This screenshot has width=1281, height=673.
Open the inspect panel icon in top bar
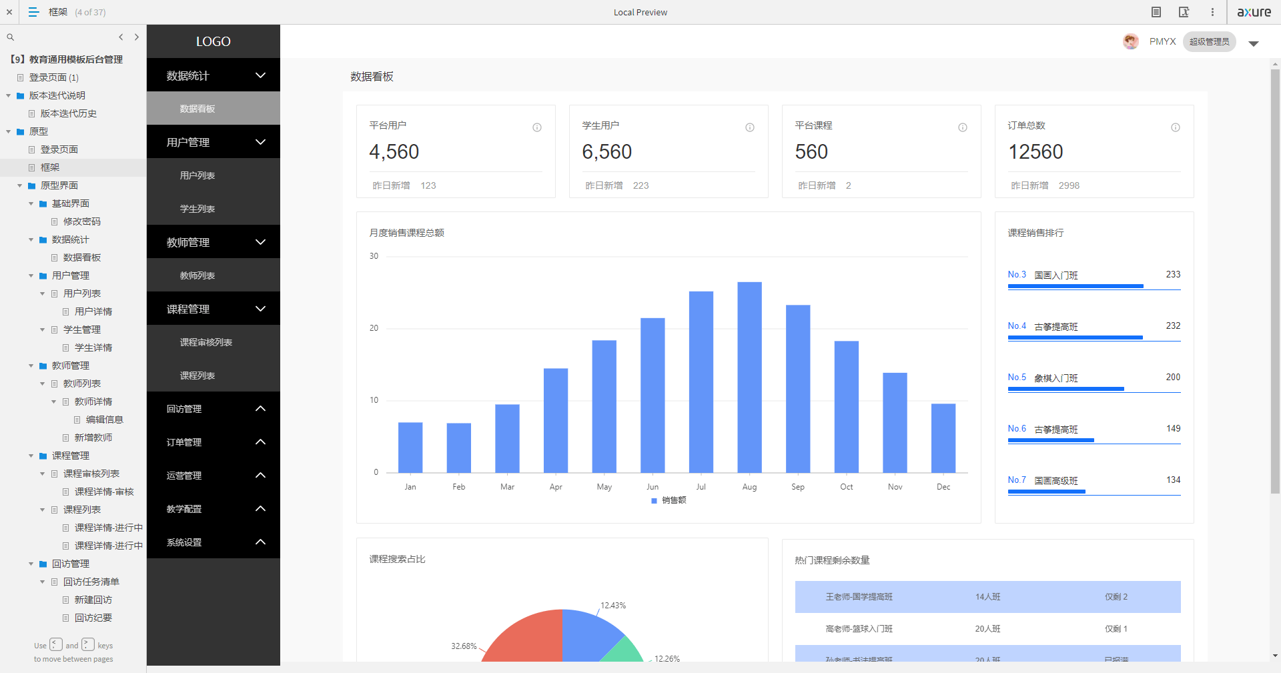pos(1184,12)
